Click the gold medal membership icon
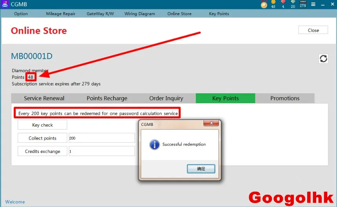337x207 pixels. click(x=264, y=4)
